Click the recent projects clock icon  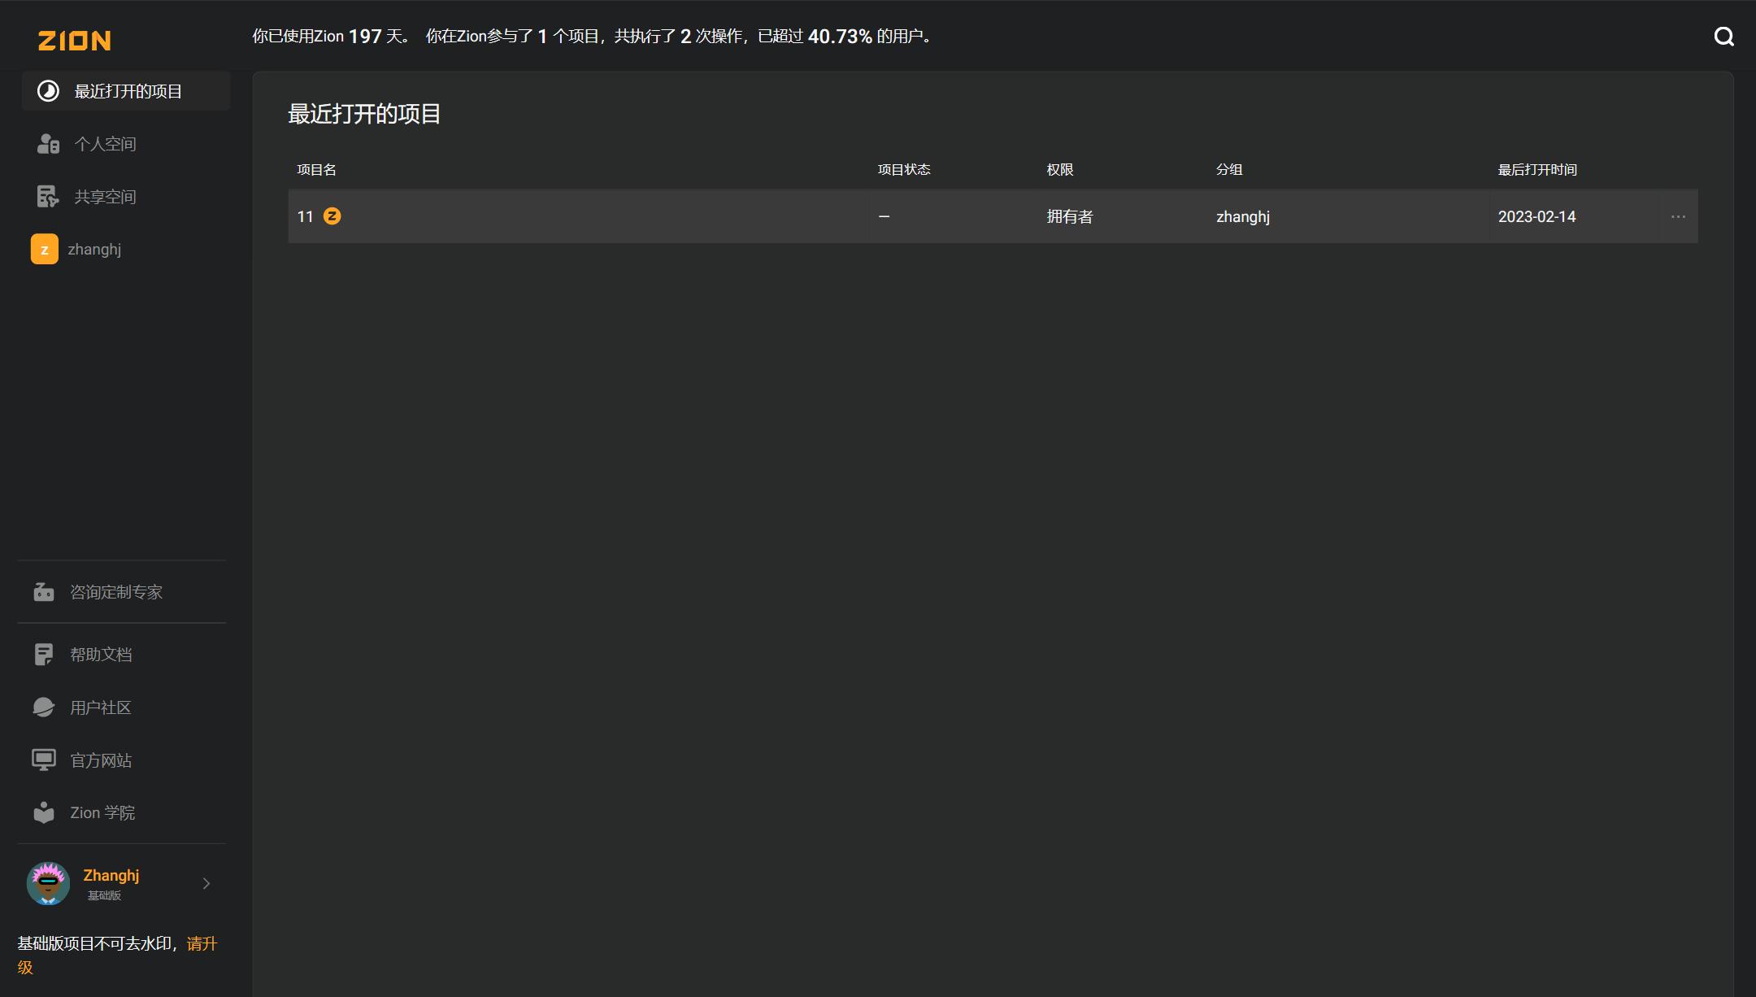pos(48,91)
